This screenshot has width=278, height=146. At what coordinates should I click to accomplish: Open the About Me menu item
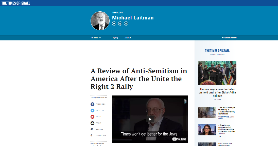pos(128,38)
